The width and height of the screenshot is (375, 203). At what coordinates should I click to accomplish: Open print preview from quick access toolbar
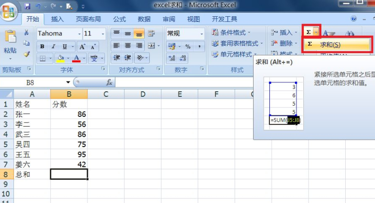pos(69,6)
